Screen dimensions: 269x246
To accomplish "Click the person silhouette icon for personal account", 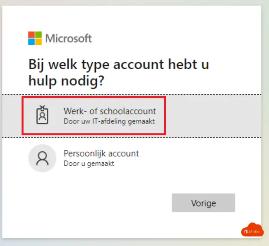I will tap(42, 158).
